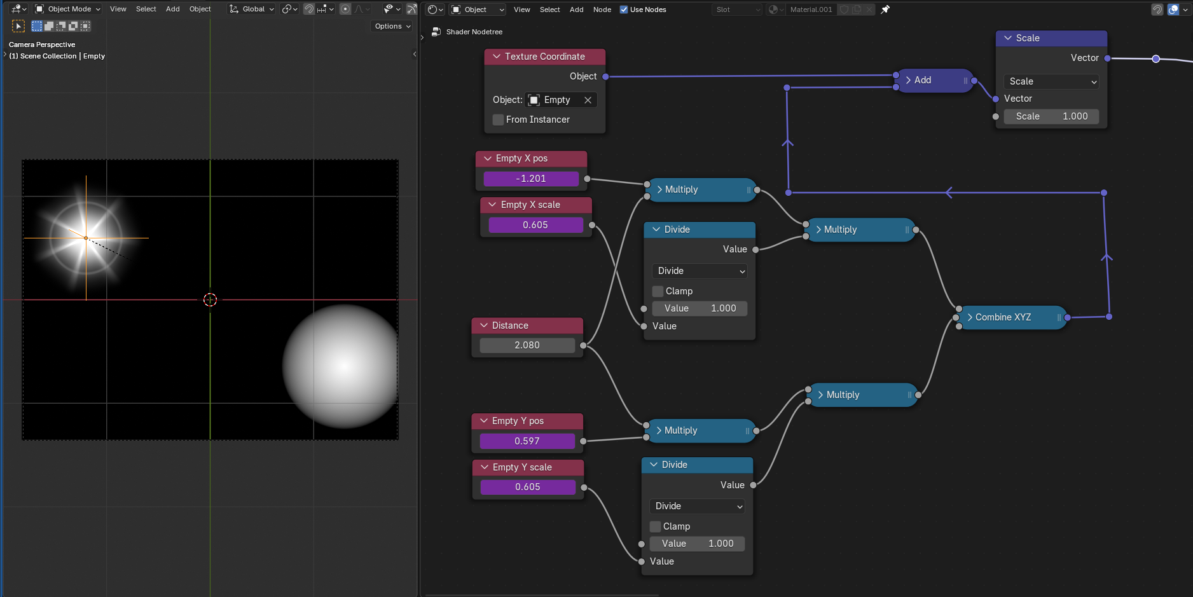Image resolution: width=1193 pixels, height=597 pixels.
Task: Click the Empty X pos value field
Action: [x=530, y=179]
